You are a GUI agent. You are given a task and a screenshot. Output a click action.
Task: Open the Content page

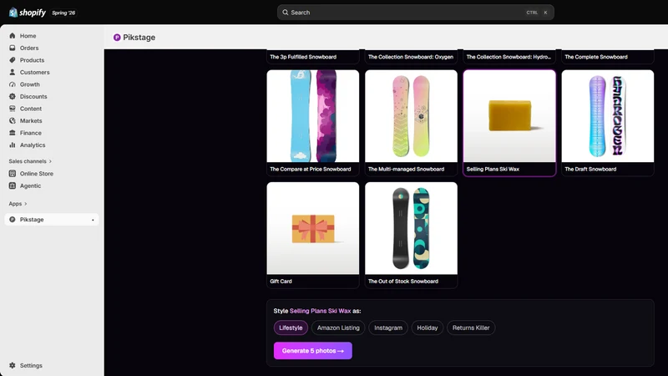pyautogui.click(x=31, y=109)
